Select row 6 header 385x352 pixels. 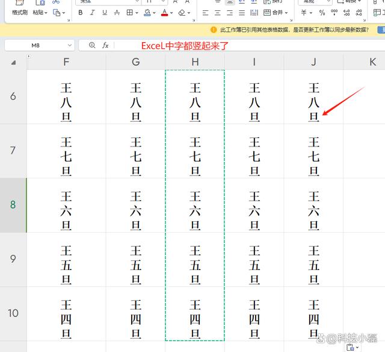pos(13,96)
